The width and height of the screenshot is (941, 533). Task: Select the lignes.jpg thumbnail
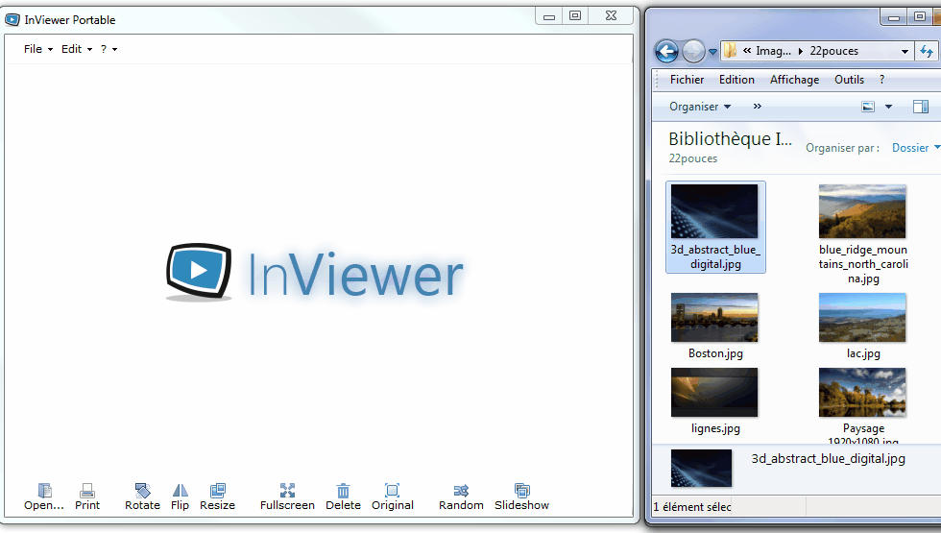(x=714, y=393)
